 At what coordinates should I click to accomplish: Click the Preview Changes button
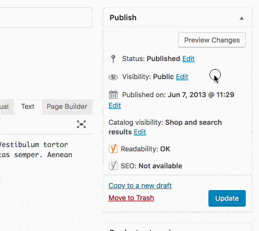(212, 40)
